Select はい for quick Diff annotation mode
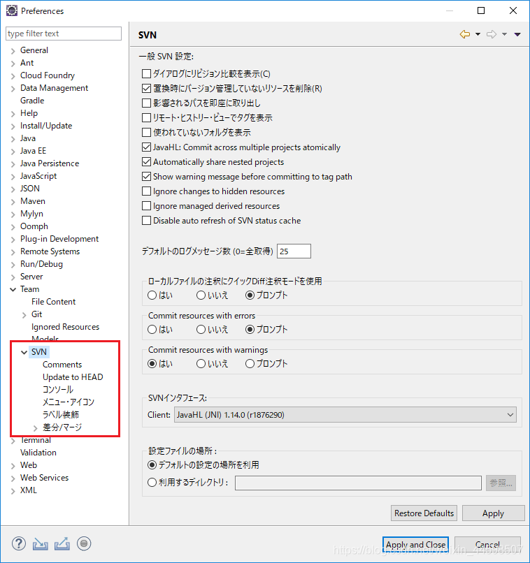 (x=152, y=295)
